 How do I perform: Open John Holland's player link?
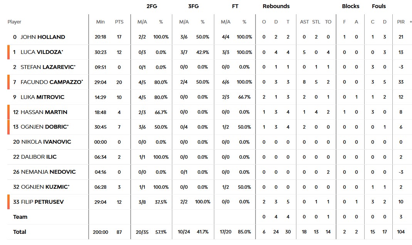coord(42,37)
